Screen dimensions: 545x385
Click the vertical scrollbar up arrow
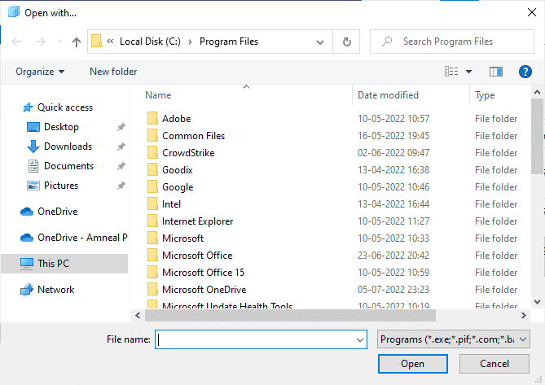click(537, 92)
